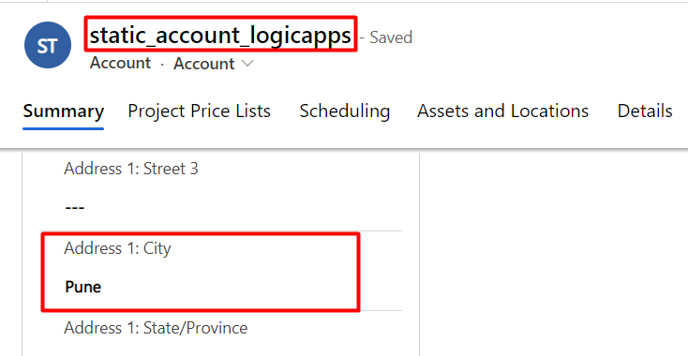Click the ST account avatar circle
Viewport: 688px width, 356px height.
tap(48, 45)
